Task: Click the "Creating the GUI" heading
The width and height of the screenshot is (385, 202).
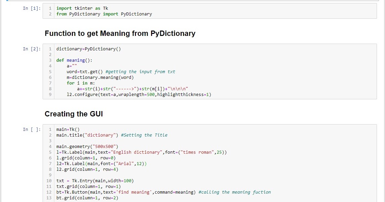Action: coord(75,114)
